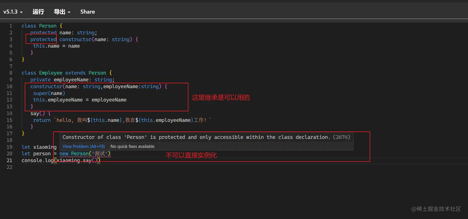Select line number 8 in the gutter

(x=11, y=73)
